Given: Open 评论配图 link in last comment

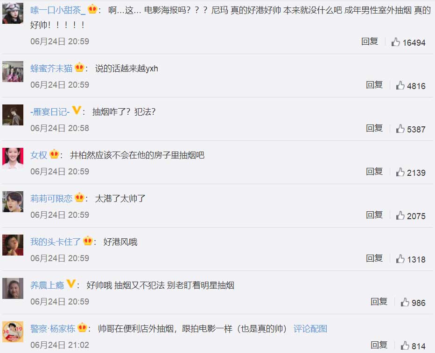Looking at the screenshot, I should [x=310, y=329].
